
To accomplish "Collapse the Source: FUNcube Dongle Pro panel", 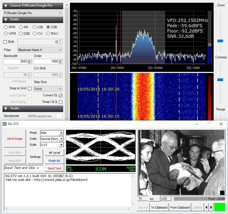I will pyautogui.click(x=6, y=5).
